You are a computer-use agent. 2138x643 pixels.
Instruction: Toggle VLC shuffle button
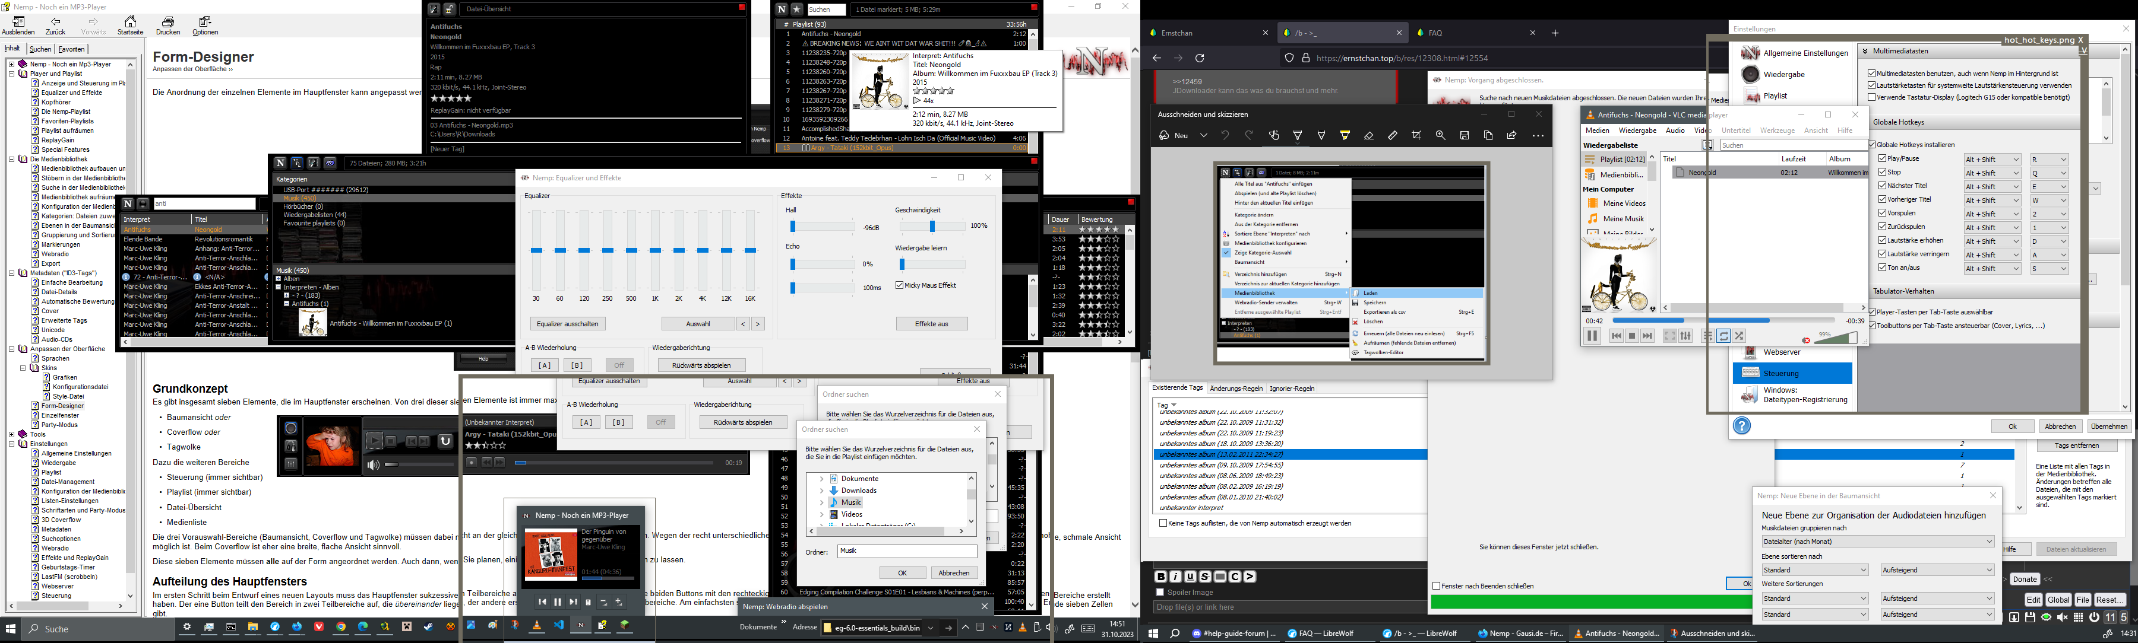pyautogui.click(x=1740, y=336)
